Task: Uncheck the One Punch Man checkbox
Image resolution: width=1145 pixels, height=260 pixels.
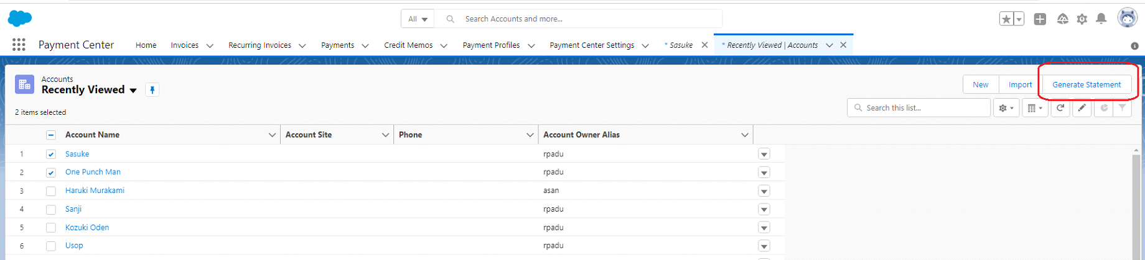Action: click(x=51, y=173)
